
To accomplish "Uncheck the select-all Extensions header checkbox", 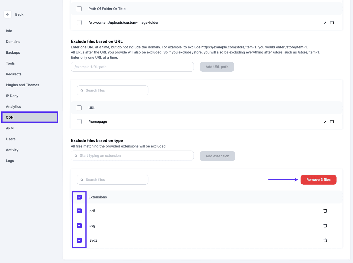I will click(79, 197).
